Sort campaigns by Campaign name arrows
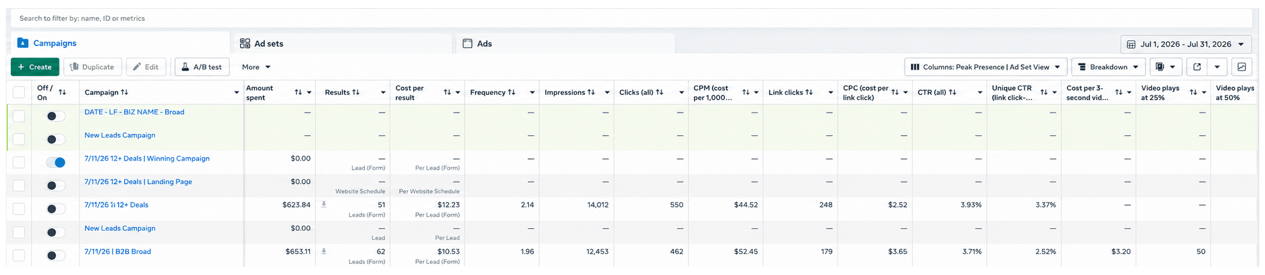Viewport: 1265px width, 275px height. 125,93
